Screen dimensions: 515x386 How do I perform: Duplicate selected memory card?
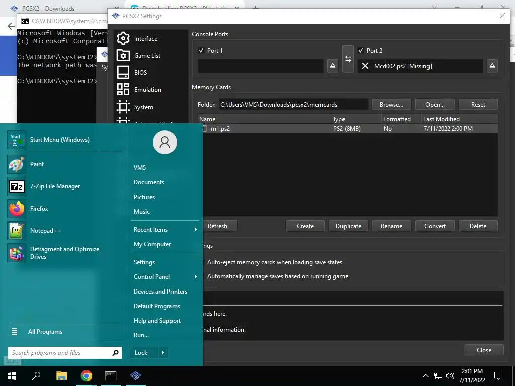click(349, 226)
